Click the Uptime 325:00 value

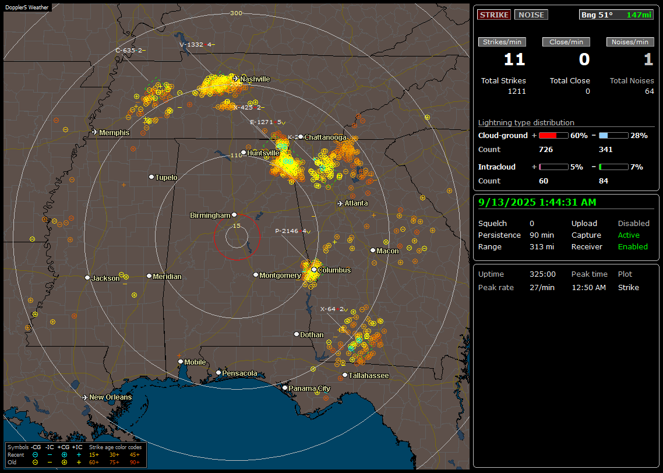tap(542, 274)
